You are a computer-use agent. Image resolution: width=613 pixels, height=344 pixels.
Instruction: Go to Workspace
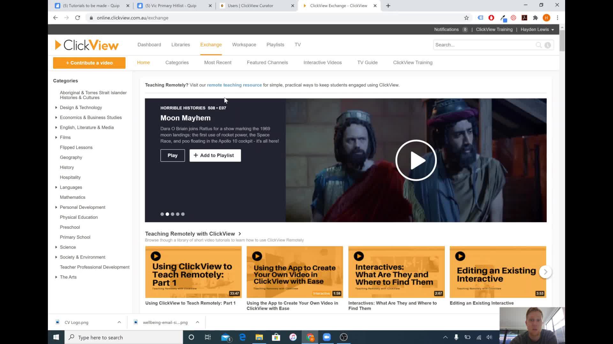(244, 45)
